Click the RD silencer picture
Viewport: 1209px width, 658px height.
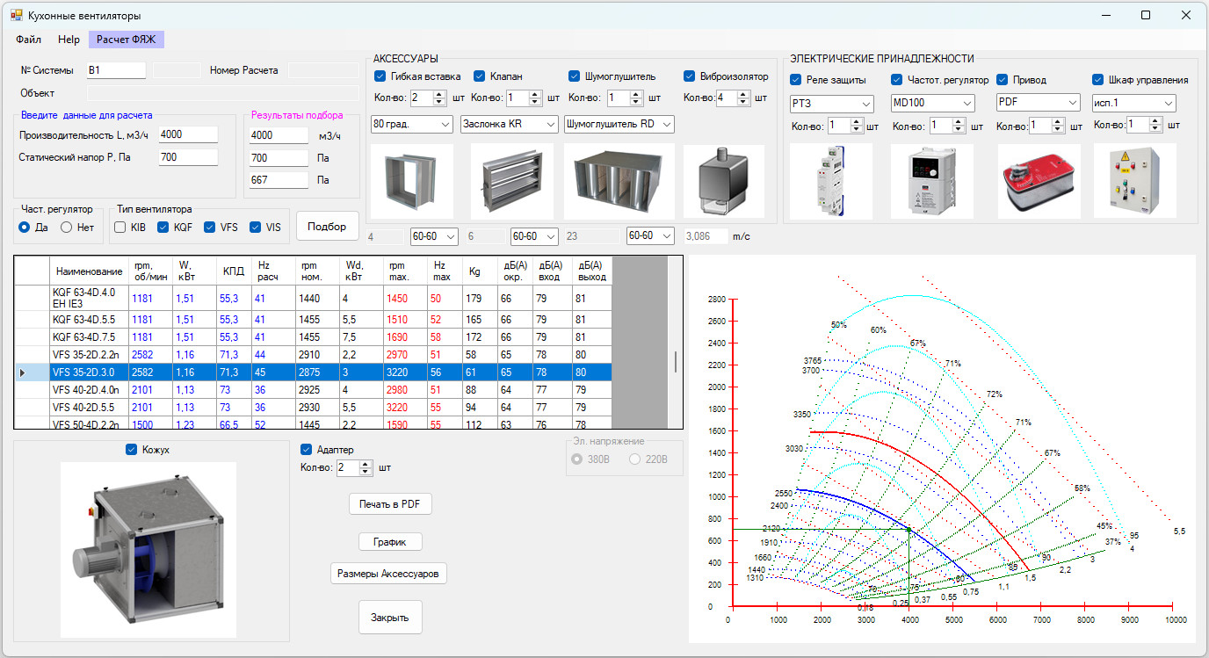tap(619, 181)
